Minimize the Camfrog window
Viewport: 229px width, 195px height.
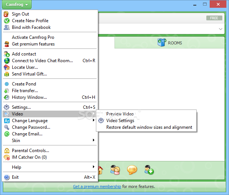tap(195, 4)
